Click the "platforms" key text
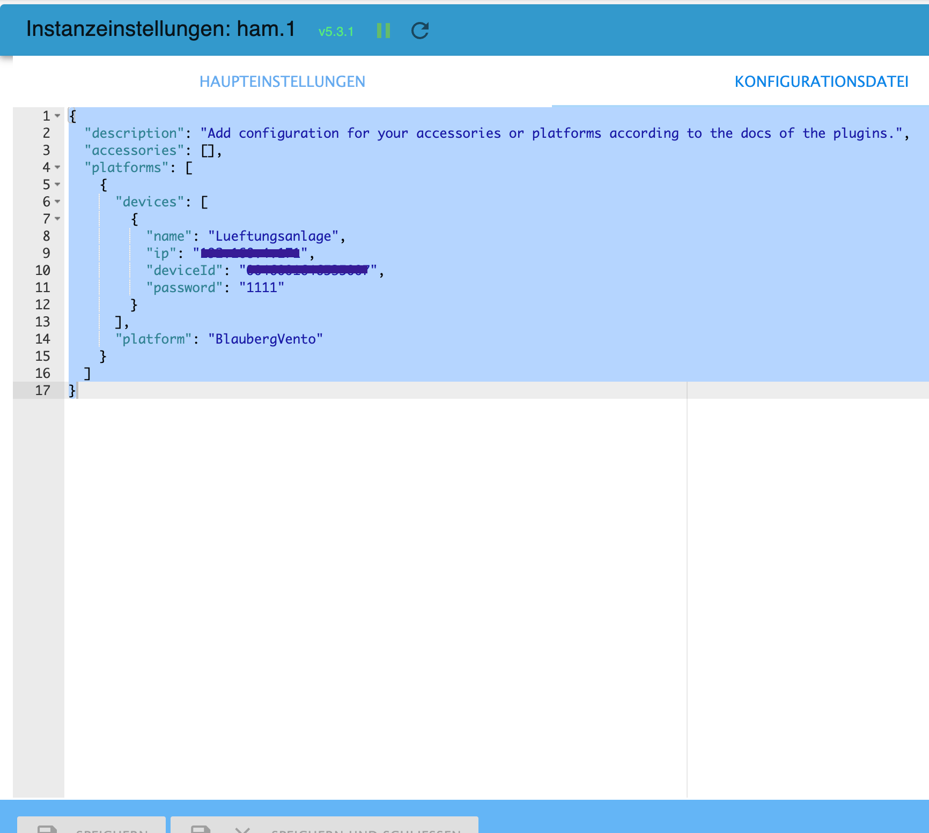 (127, 167)
